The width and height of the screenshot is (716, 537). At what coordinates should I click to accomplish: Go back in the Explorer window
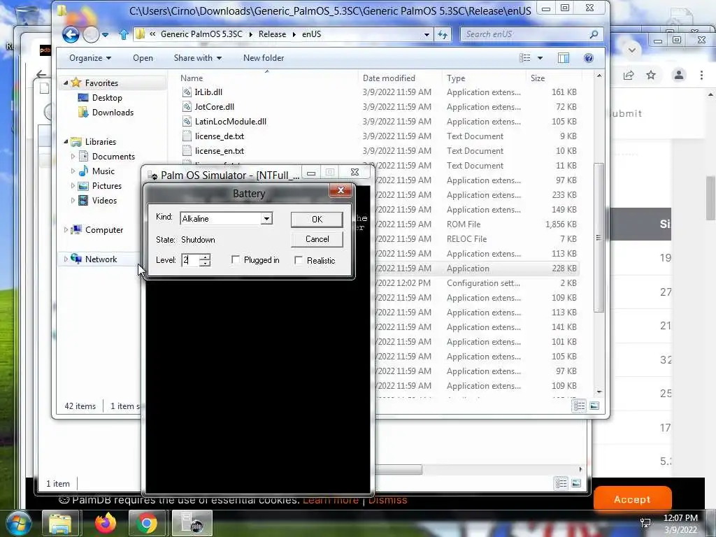(x=71, y=35)
